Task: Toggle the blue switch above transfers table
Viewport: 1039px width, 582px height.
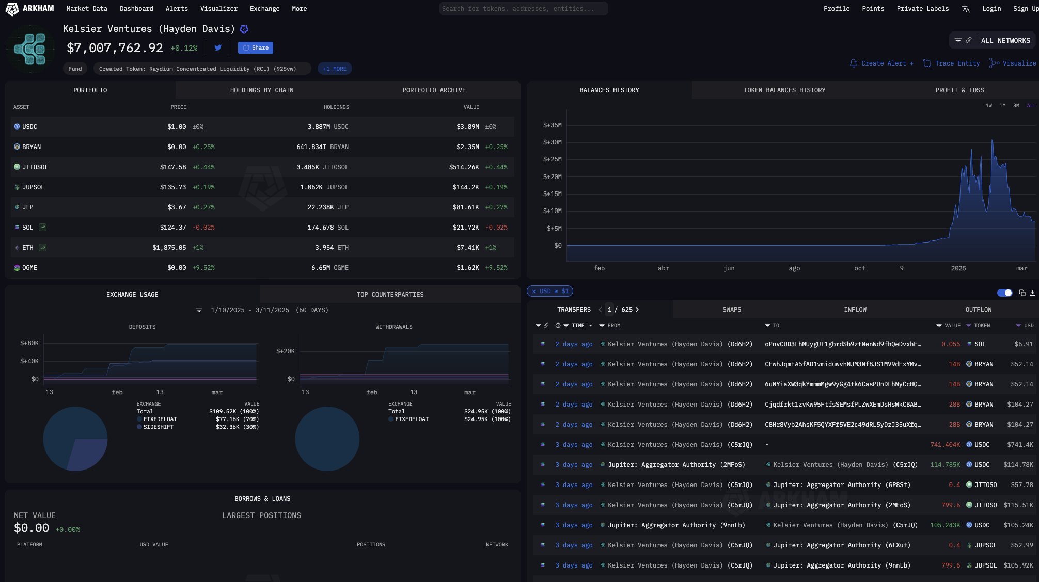Action: [1004, 293]
